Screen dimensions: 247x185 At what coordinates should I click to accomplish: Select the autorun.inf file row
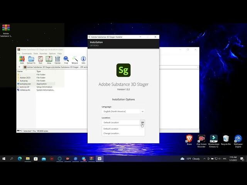coord(36,87)
